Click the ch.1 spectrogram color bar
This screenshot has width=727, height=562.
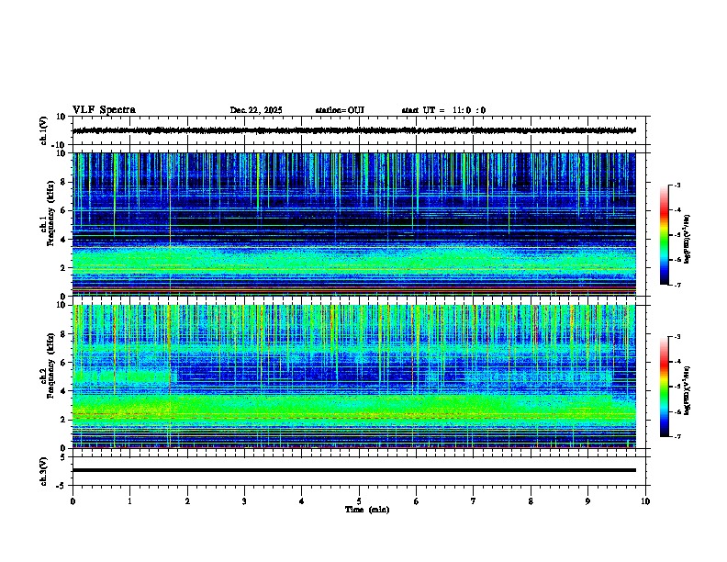(x=665, y=235)
